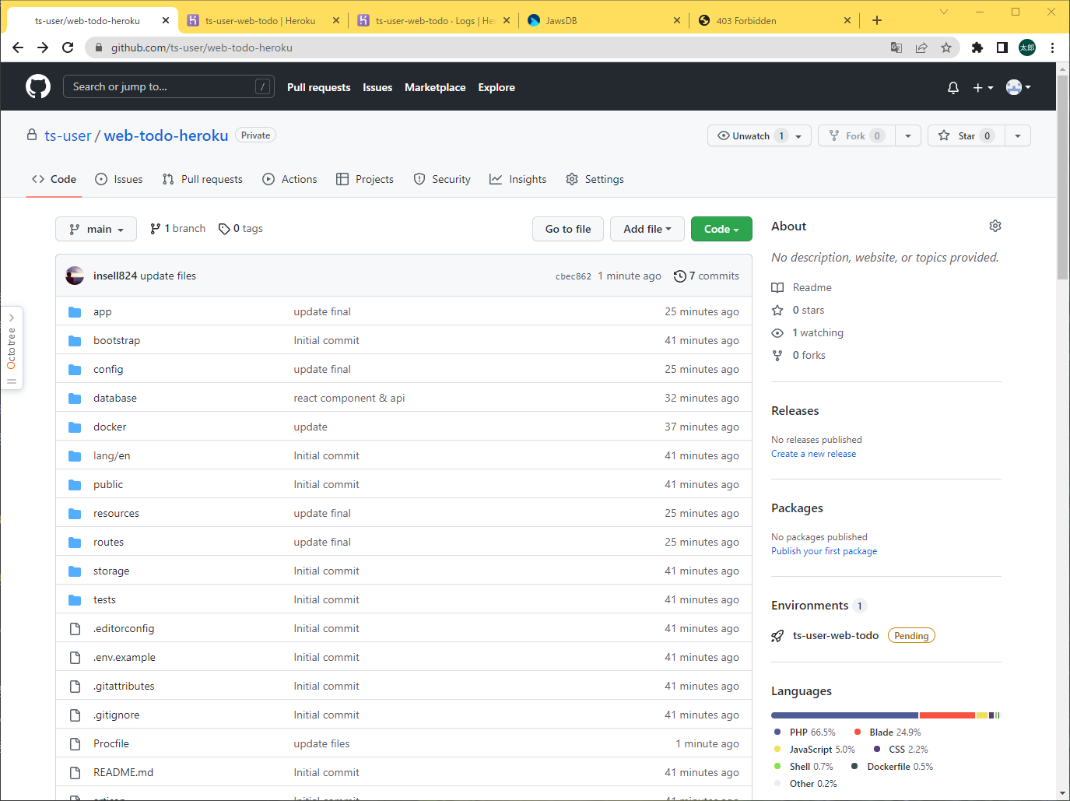Open the Chrome profile avatar
This screenshot has width=1070, height=801.
[x=1027, y=47]
